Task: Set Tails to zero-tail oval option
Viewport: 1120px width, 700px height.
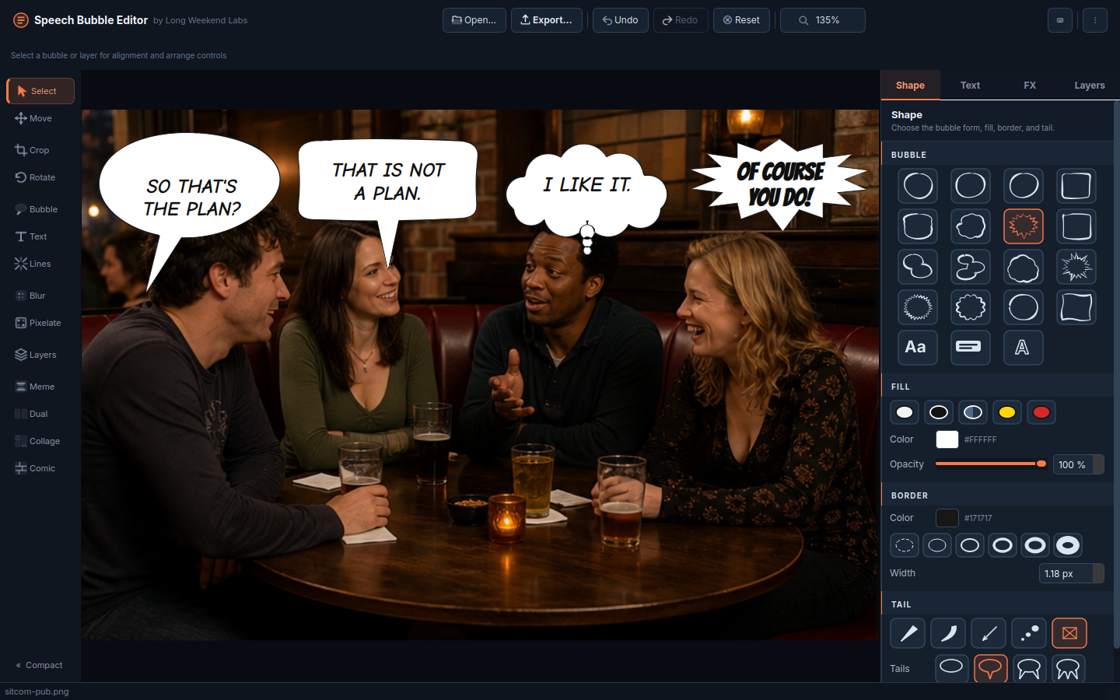Action: click(x=951, y=668)
